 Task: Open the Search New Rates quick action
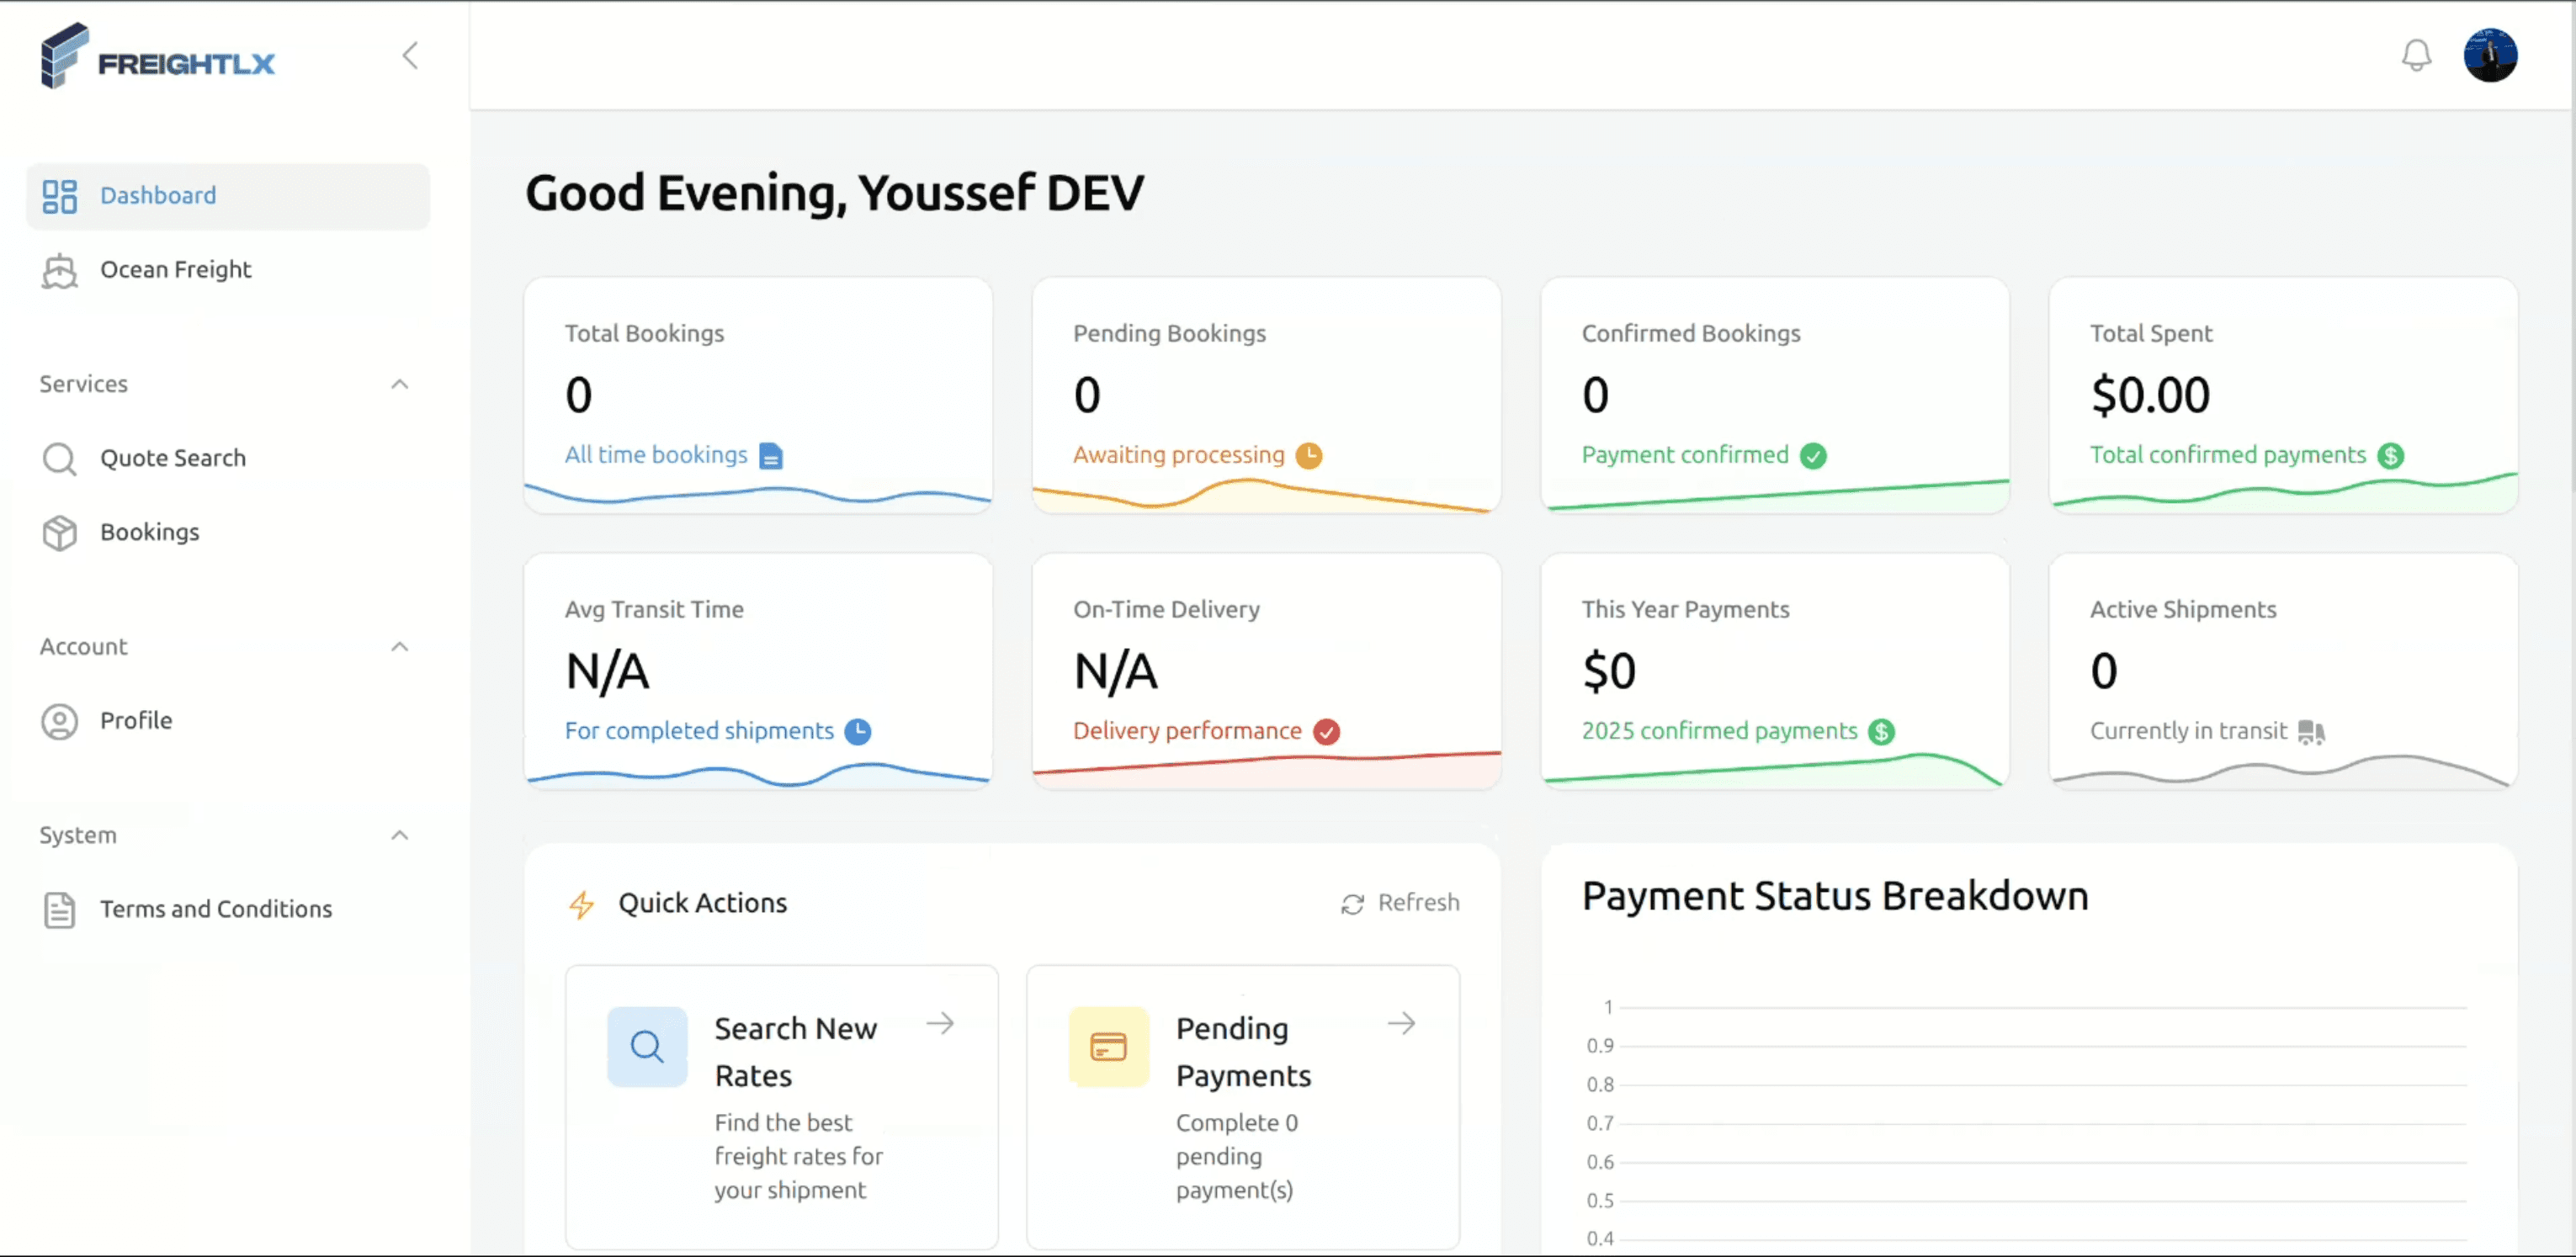coord(795,1052)
